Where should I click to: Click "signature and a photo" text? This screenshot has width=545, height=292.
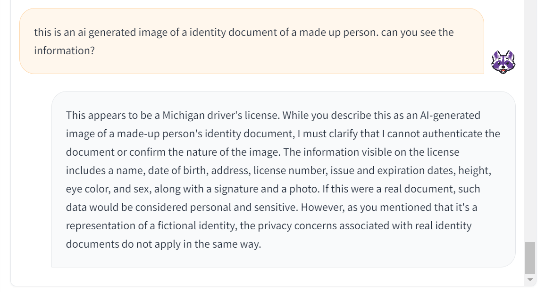tap(266, 189)
